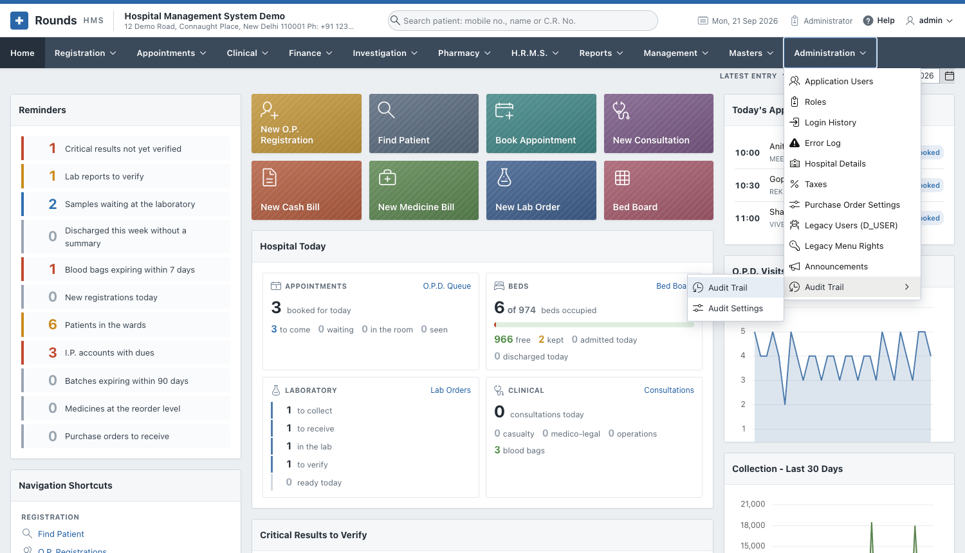Click the Rounds HMS logo icon
Viewport: 965px width, 553px height.
[x=19, y=21]
